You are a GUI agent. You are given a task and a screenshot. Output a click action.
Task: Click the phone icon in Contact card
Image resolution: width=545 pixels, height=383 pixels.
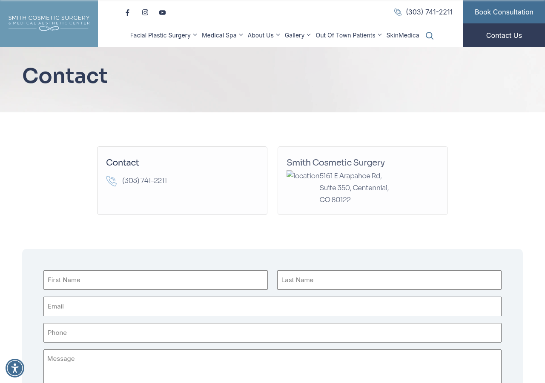tap(111, 181)
